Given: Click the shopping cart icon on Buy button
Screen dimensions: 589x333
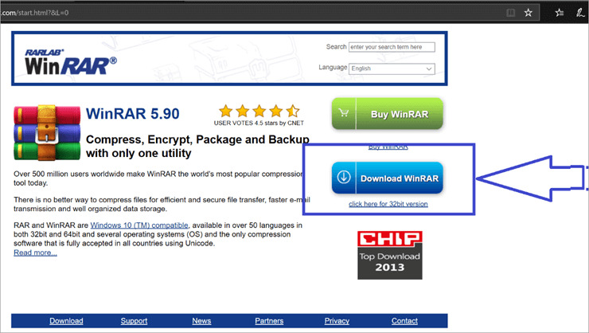Looking at the screenshot, I should click(343, 113).
